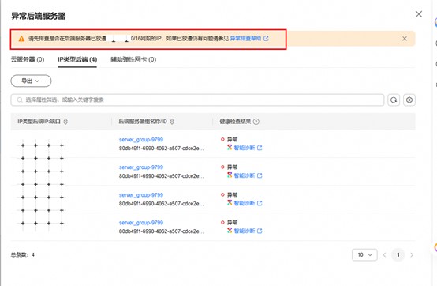Close the 异常后端服务器 dialog

pyautogui.click(x=419, y=14)
